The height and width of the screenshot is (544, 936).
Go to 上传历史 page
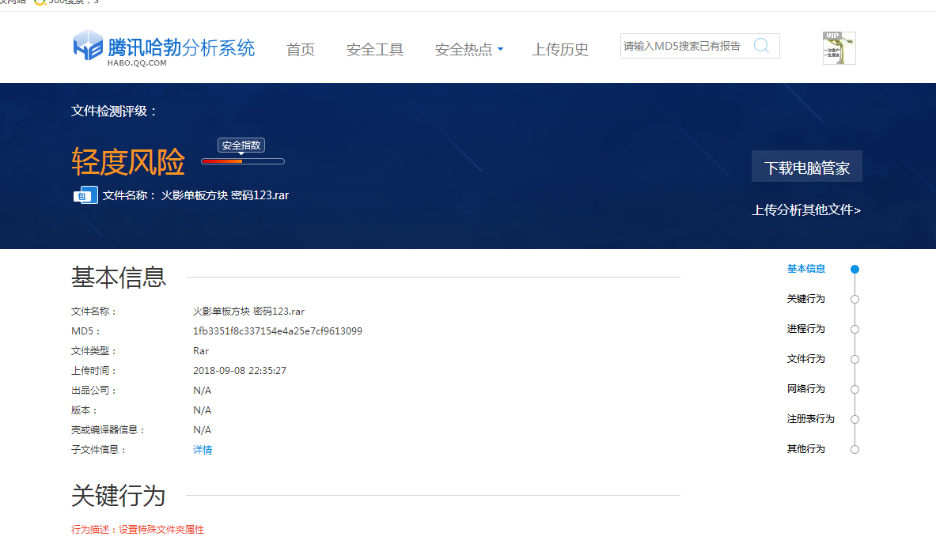click(x=559, y=50)
